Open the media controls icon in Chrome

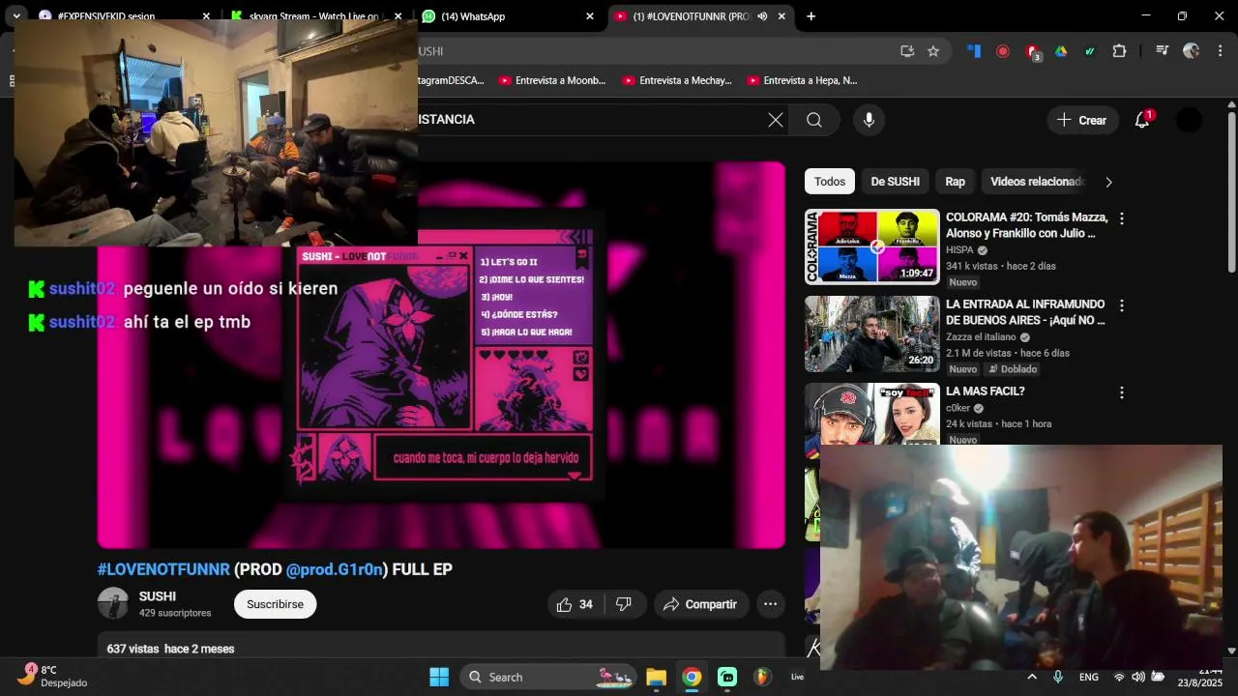tap(1163, 51)
